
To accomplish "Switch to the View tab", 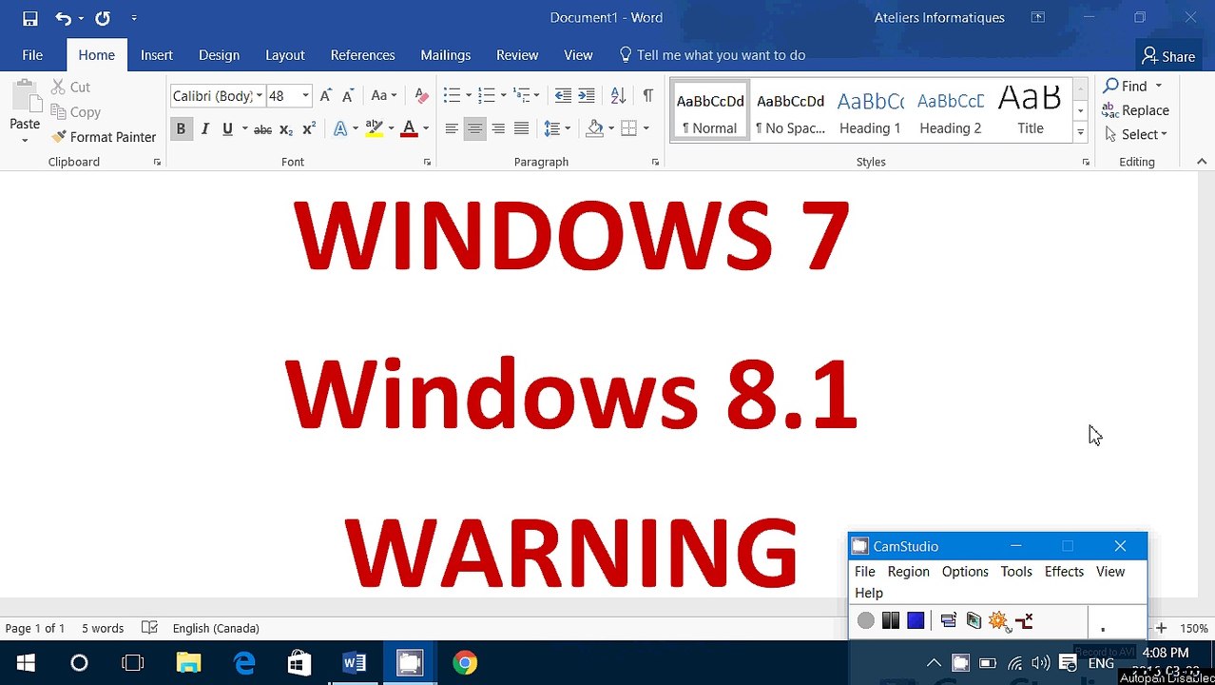I will (578, 55).
